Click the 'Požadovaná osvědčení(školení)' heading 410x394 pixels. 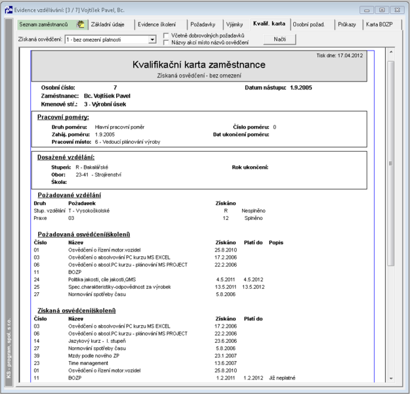point(84,234)
